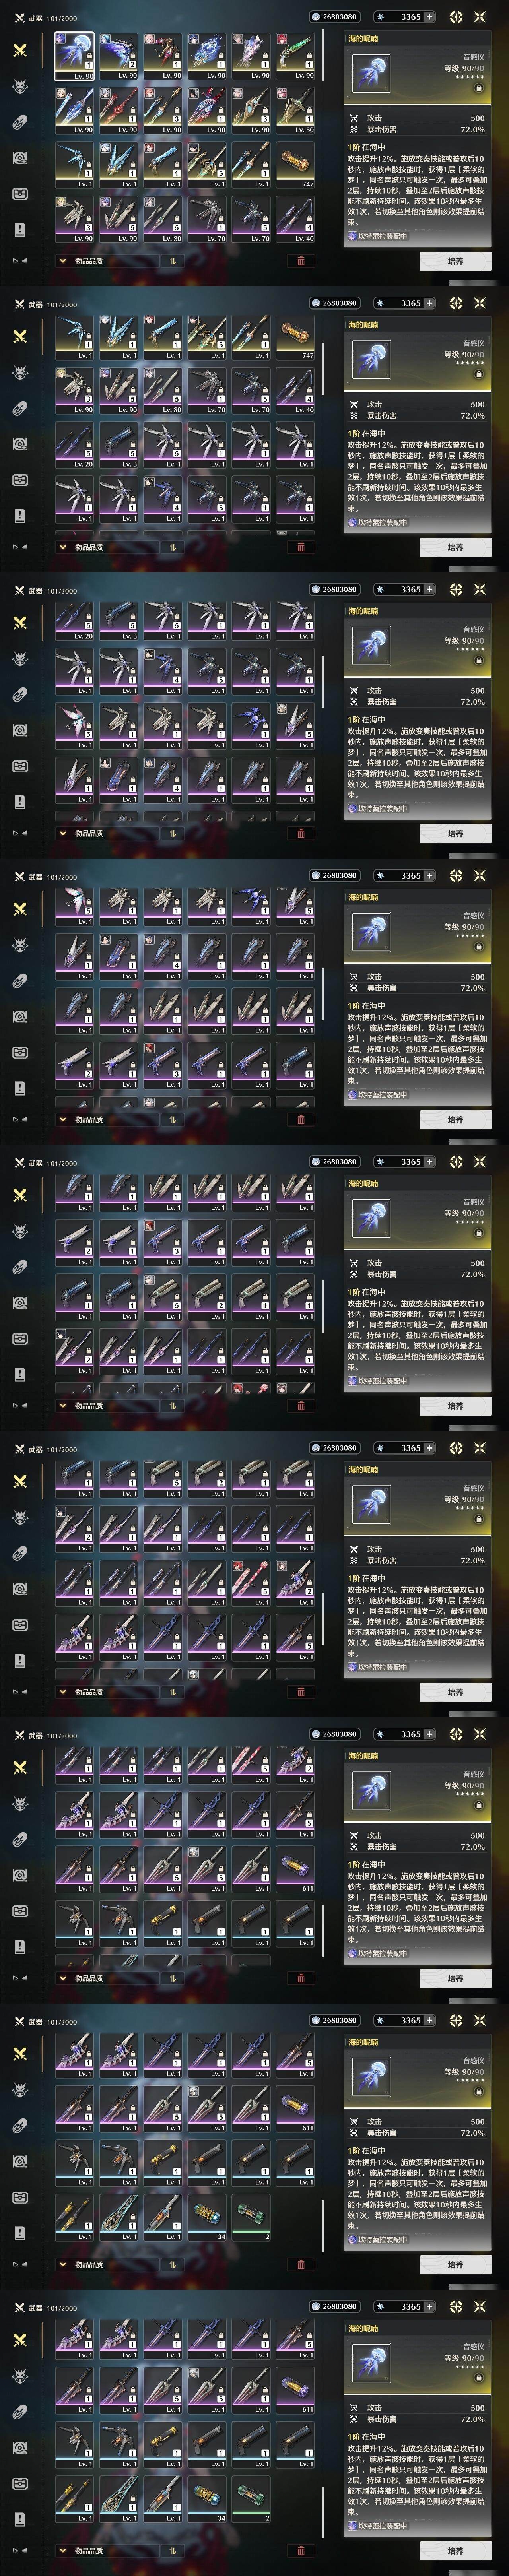
Task: Toggle the lock icon under the topmost 海的呢喃 preview
Action: pyautogui.click(x=478, y=88)
